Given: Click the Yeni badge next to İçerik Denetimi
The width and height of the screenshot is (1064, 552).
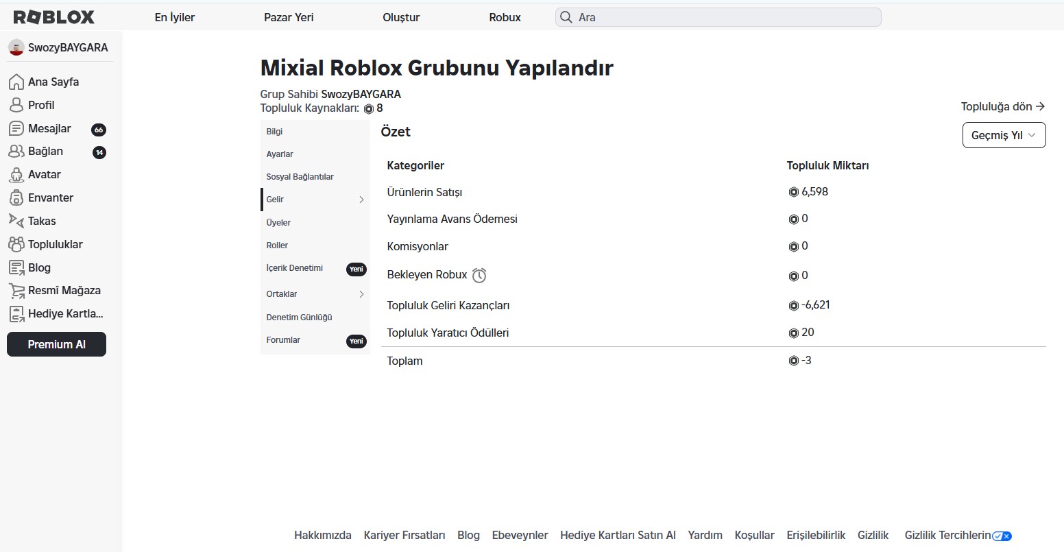Looking at the screenshot, I should click(356, 269).
